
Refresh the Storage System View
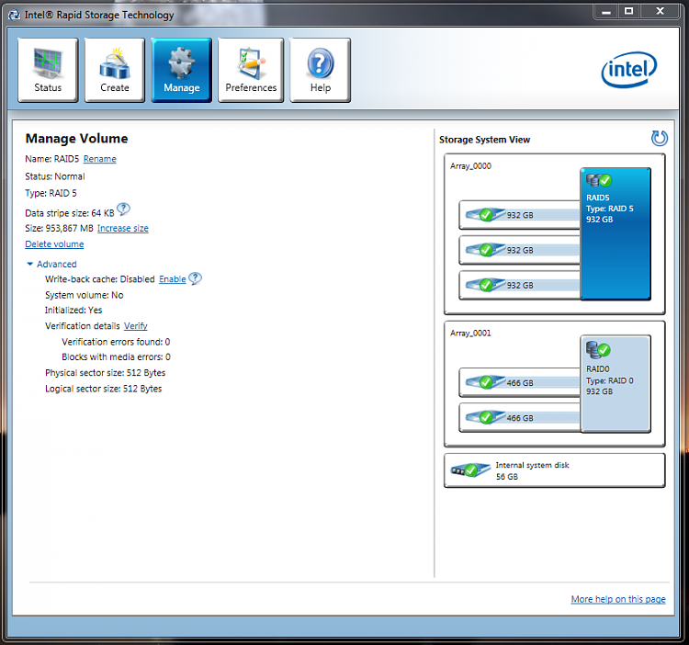click(x=659, y=139)
